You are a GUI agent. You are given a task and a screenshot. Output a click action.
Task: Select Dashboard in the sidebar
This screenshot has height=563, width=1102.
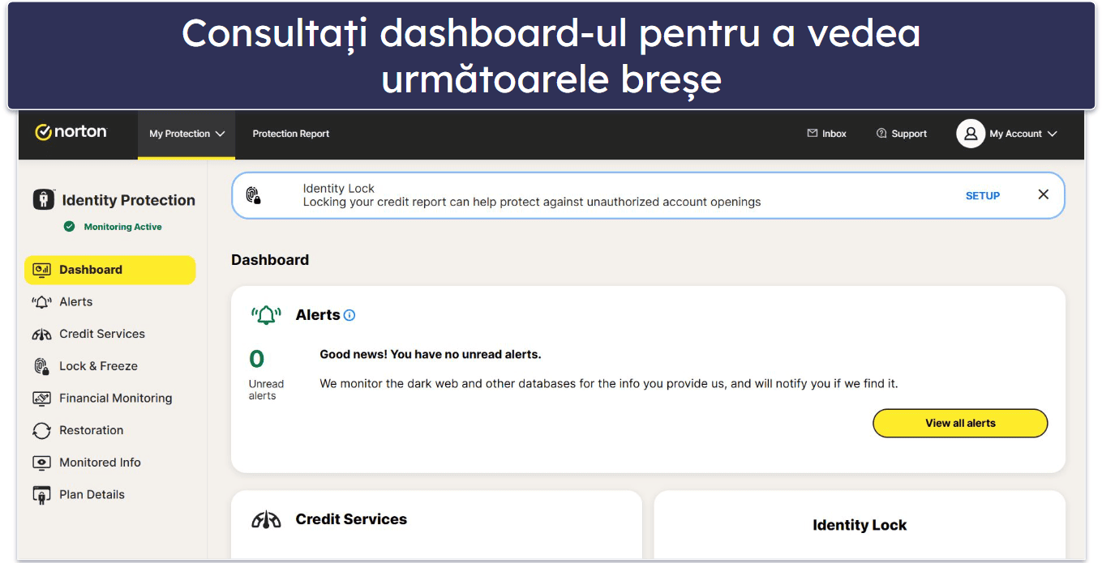109,270
